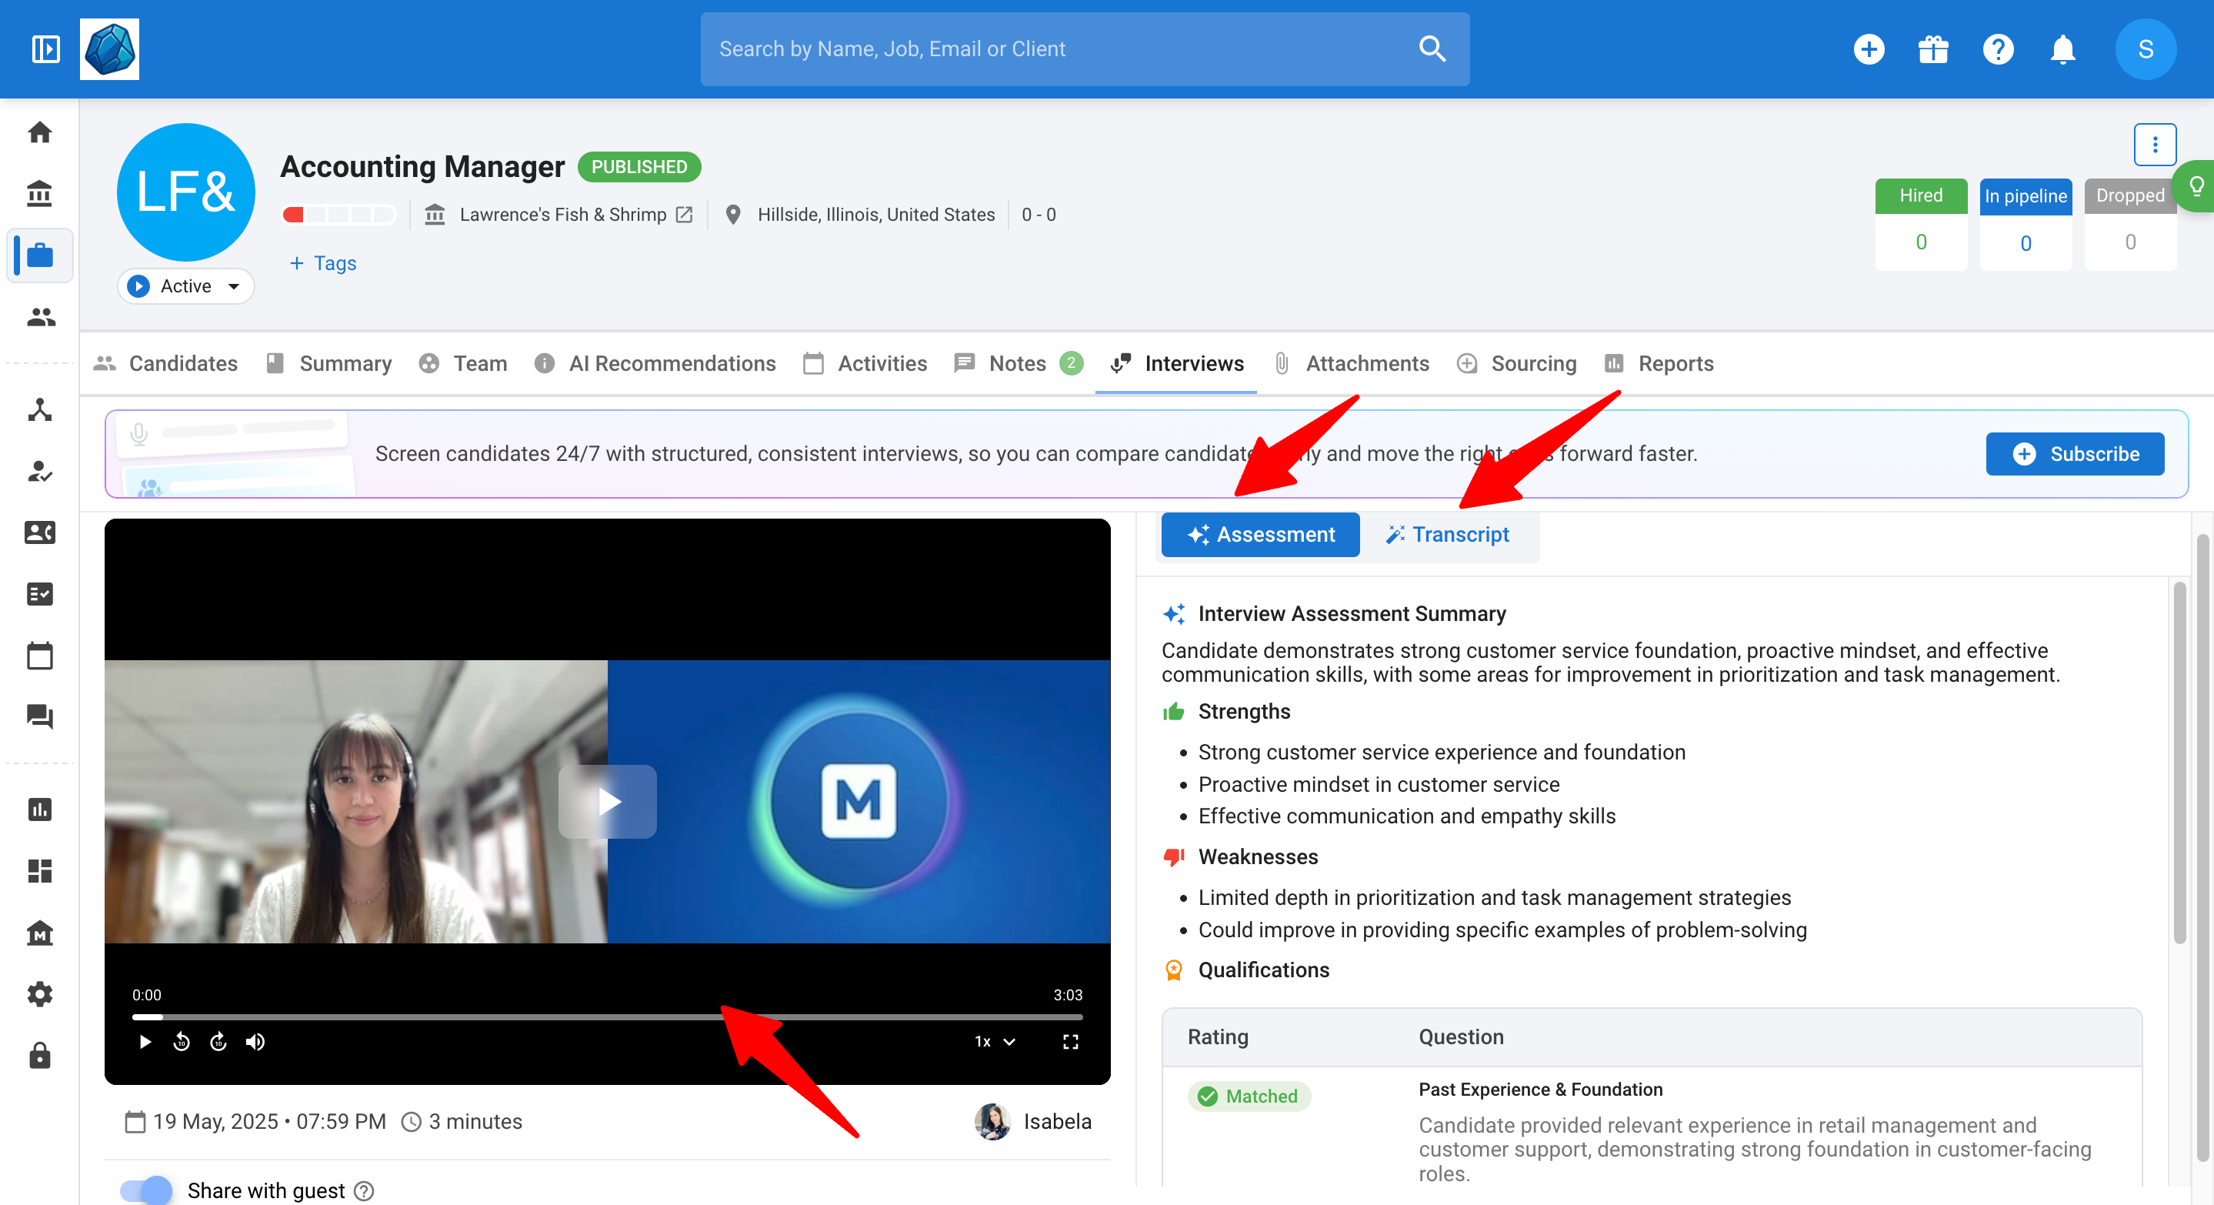Switch to the Candidates tab
Screen dimensions: 2214x1205
pos(166,363)
